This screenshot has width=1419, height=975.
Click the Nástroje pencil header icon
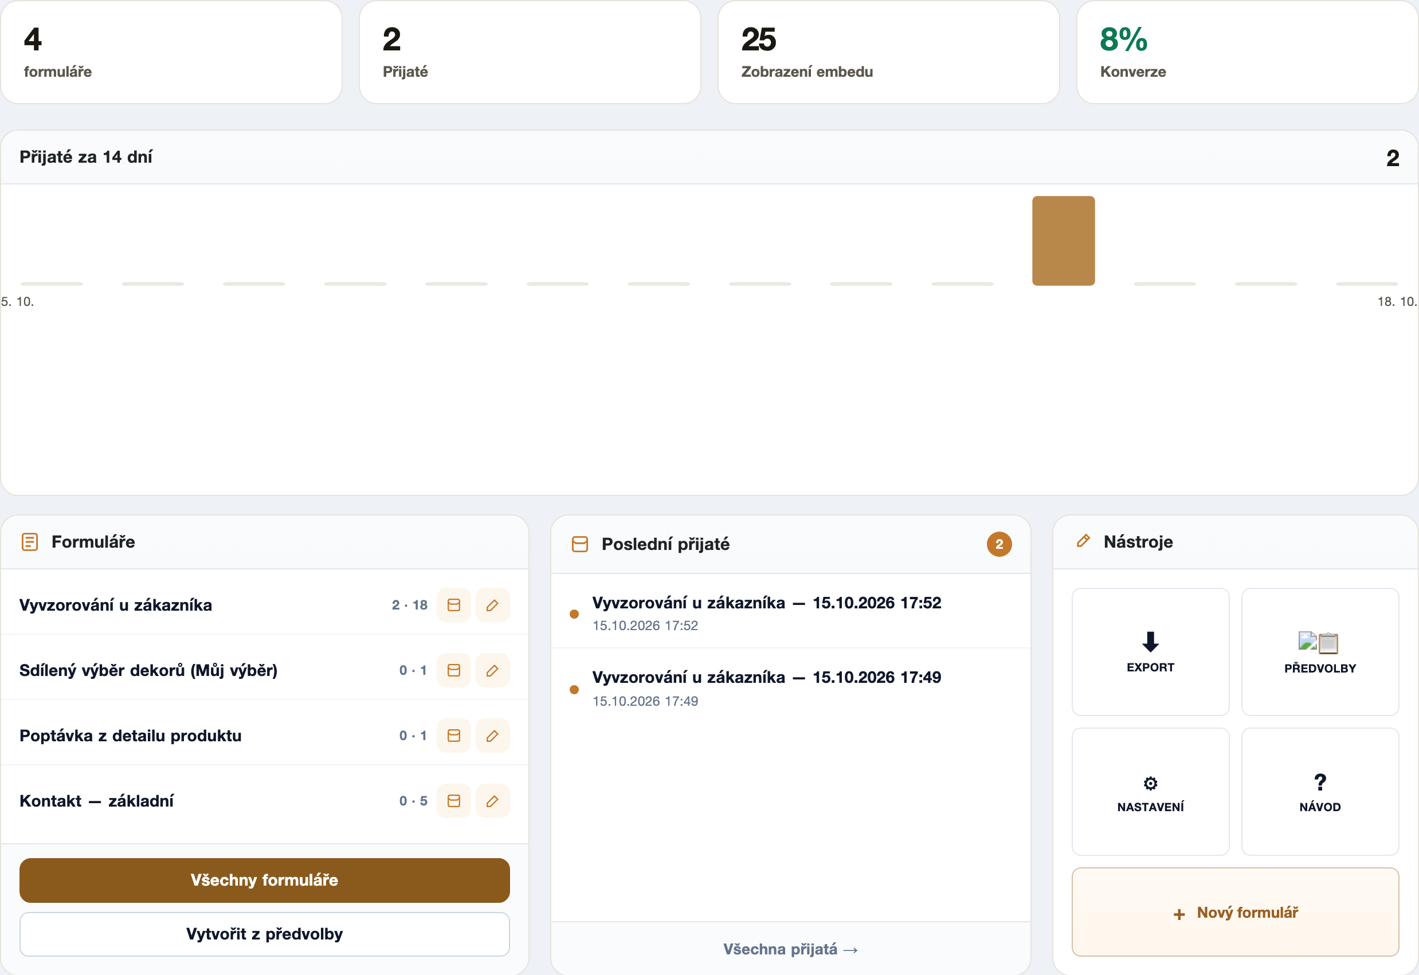tap(1083, 541)
